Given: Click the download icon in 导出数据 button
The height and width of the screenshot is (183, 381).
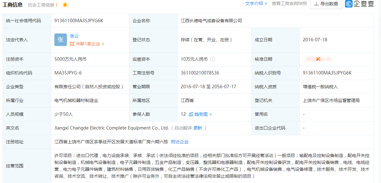Looking at the screenshot, I should click(x=316, y=4).
